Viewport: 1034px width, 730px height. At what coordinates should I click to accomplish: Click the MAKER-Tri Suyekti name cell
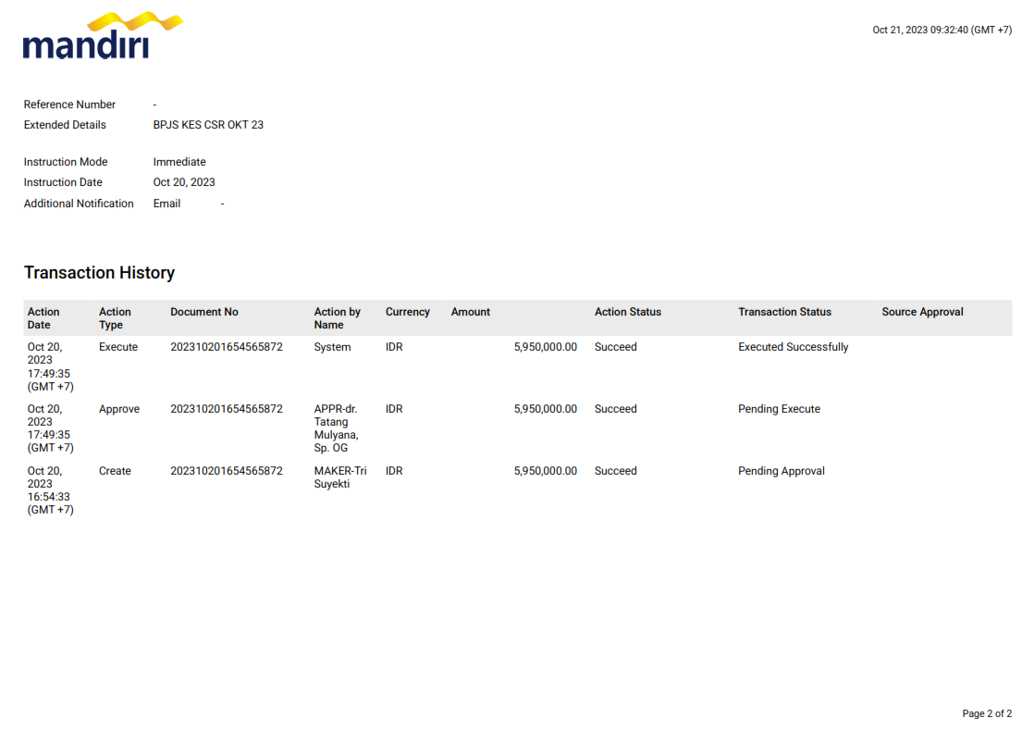click(339, 477)
